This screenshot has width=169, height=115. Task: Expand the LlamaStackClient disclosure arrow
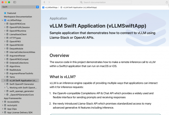pyautogui.click(x=5, y=34)
